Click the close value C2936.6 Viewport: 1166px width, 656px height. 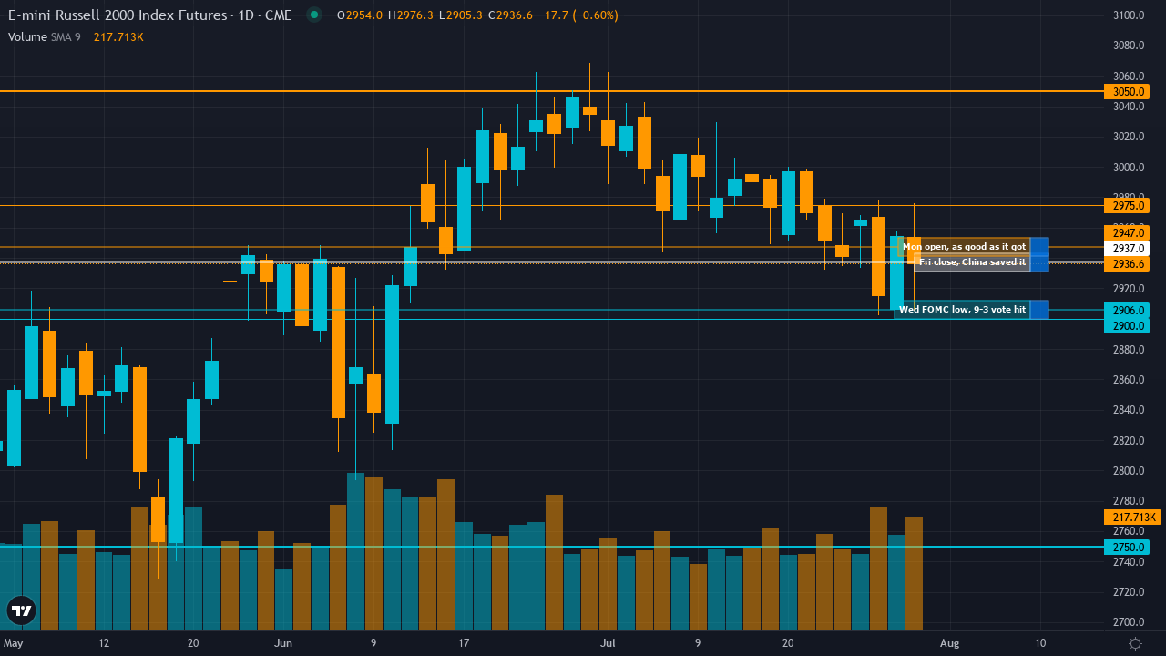pos(511,15)
